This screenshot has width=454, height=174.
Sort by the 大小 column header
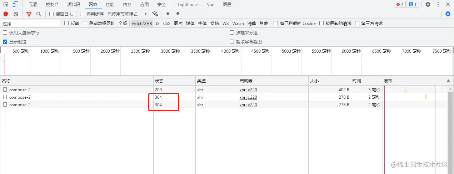click(329, 81)
